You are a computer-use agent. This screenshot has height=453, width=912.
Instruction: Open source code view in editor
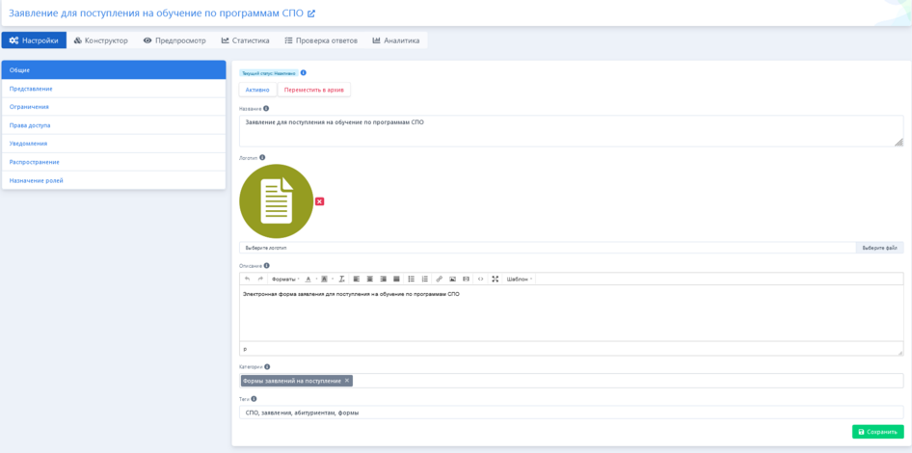[x=481, y=279]
